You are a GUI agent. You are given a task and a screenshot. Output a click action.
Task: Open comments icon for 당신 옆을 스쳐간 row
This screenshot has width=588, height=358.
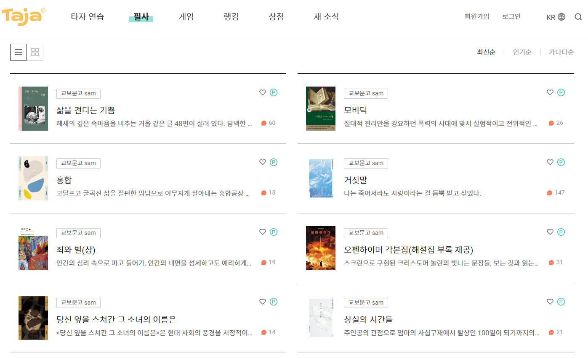click(264, 332)
